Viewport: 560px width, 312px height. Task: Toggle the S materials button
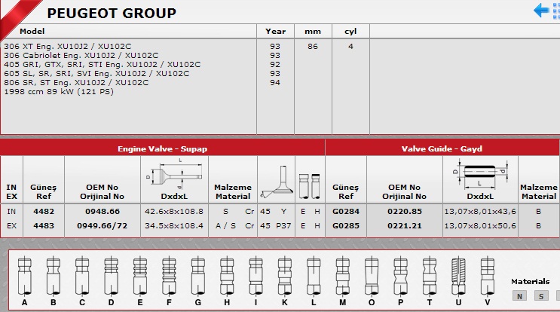540,295
